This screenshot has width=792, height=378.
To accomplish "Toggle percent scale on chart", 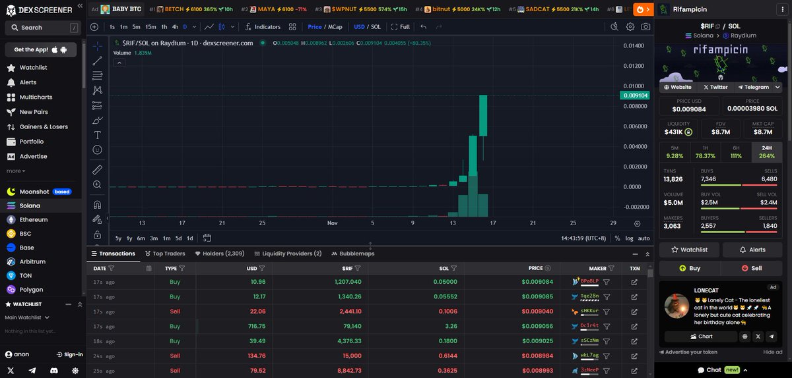I will pos(617,238).
